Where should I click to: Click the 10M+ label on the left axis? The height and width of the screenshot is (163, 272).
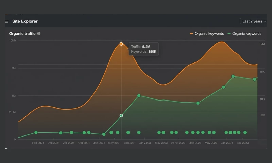click(x=13, y=41)
